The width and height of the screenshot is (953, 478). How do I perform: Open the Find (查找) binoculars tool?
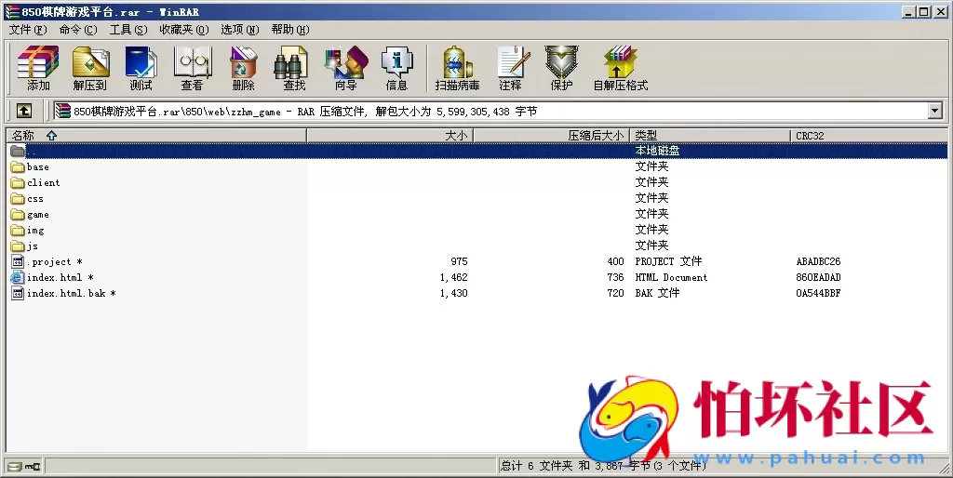click(294, 68)
